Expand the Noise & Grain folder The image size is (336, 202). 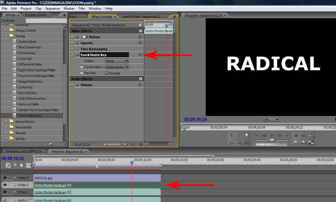pyautogui.click(x=7, y=121)
